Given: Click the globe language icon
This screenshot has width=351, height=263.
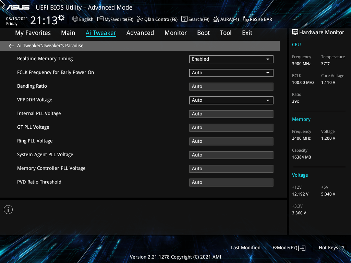Looking at the screenshot, I should pos(75,19).
